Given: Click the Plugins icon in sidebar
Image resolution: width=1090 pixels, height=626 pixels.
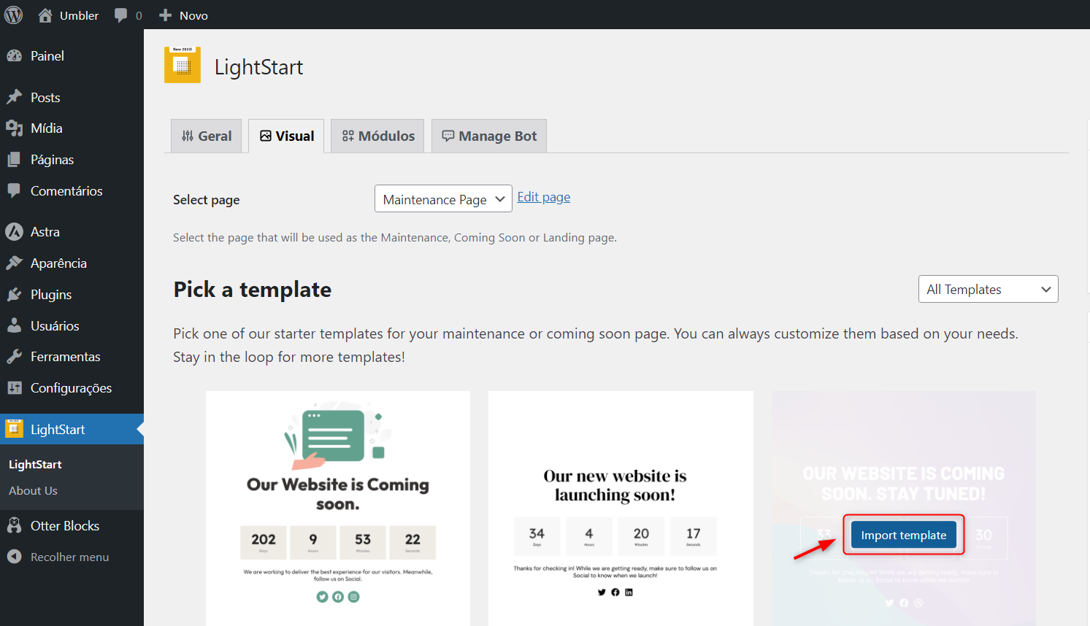Looking at the screenshot, I should coord(14,295).
